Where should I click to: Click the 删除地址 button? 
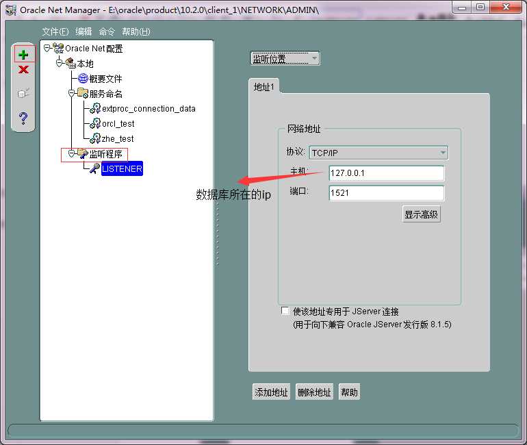(314, 392)
